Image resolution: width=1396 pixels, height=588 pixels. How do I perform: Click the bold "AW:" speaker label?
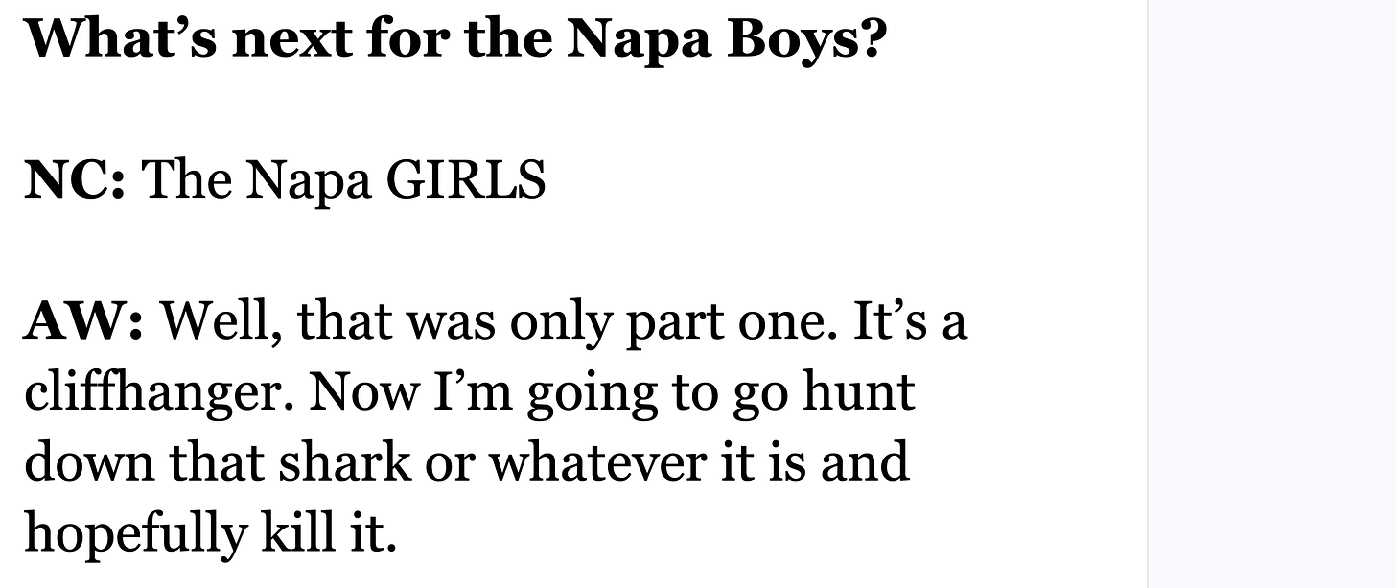pos(83,320)
